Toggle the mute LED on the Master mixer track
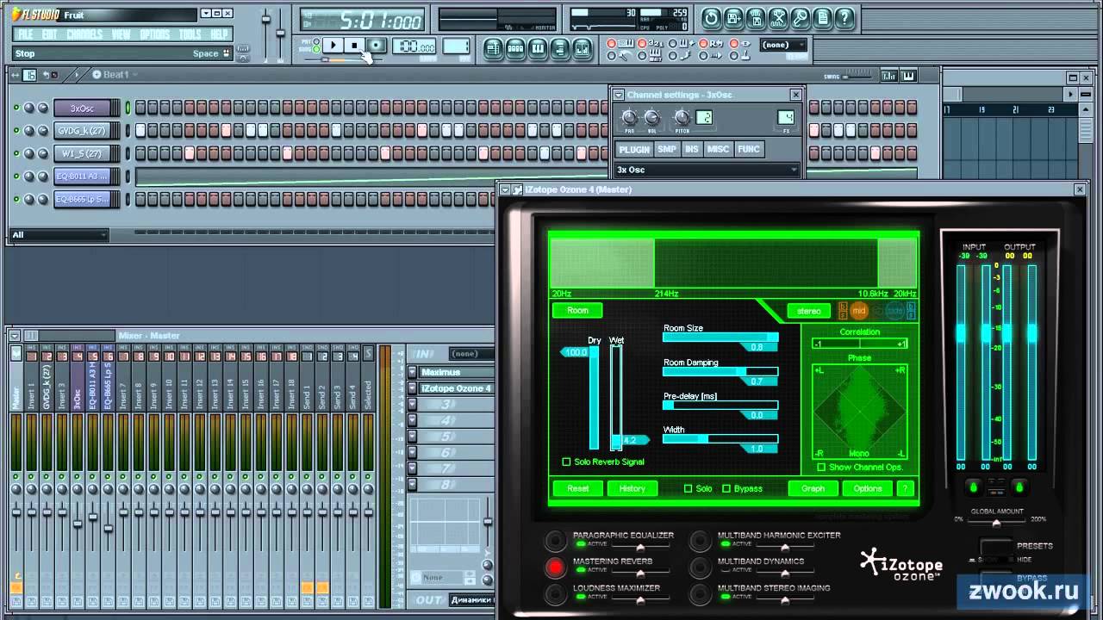This screenshot has width=1103, height=620. (x=16, y=476)
